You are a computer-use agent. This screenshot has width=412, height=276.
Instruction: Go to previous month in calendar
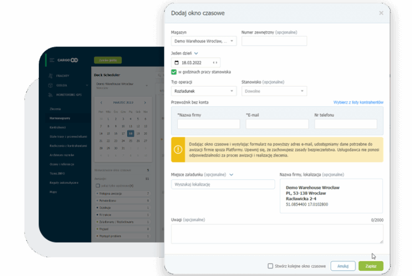point(101,102)
